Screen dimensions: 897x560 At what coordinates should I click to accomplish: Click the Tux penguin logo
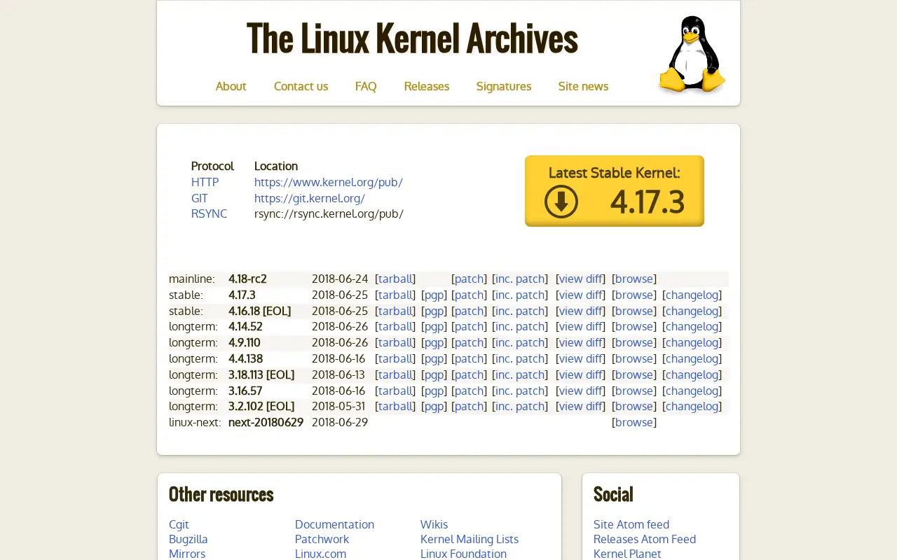point(692,54)
